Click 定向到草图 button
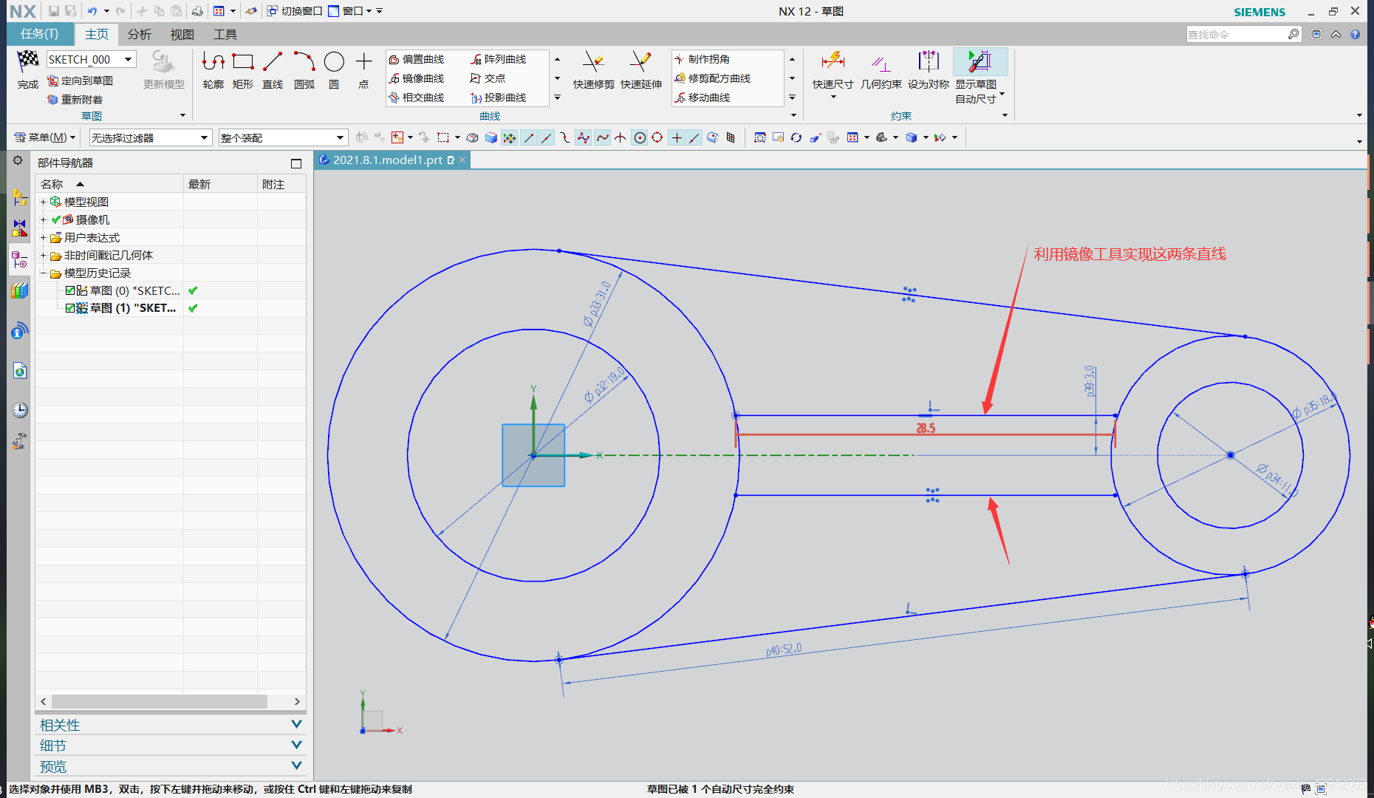This screenshot has height=798, width=1374. (x=81, y=81)
